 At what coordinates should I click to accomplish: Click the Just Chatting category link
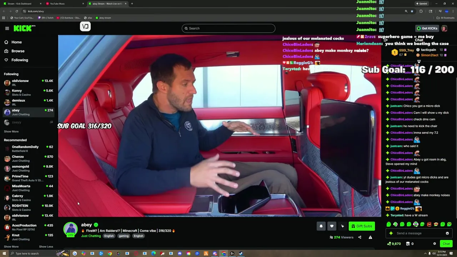pyautogui.click(x=91, y=236)
